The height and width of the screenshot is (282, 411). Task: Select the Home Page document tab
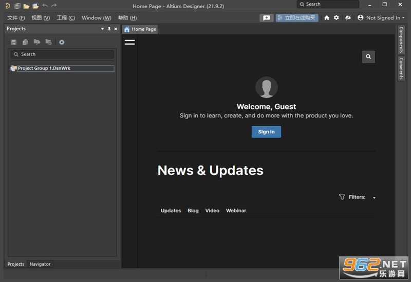pyautogui.click(x=140, y=29)
